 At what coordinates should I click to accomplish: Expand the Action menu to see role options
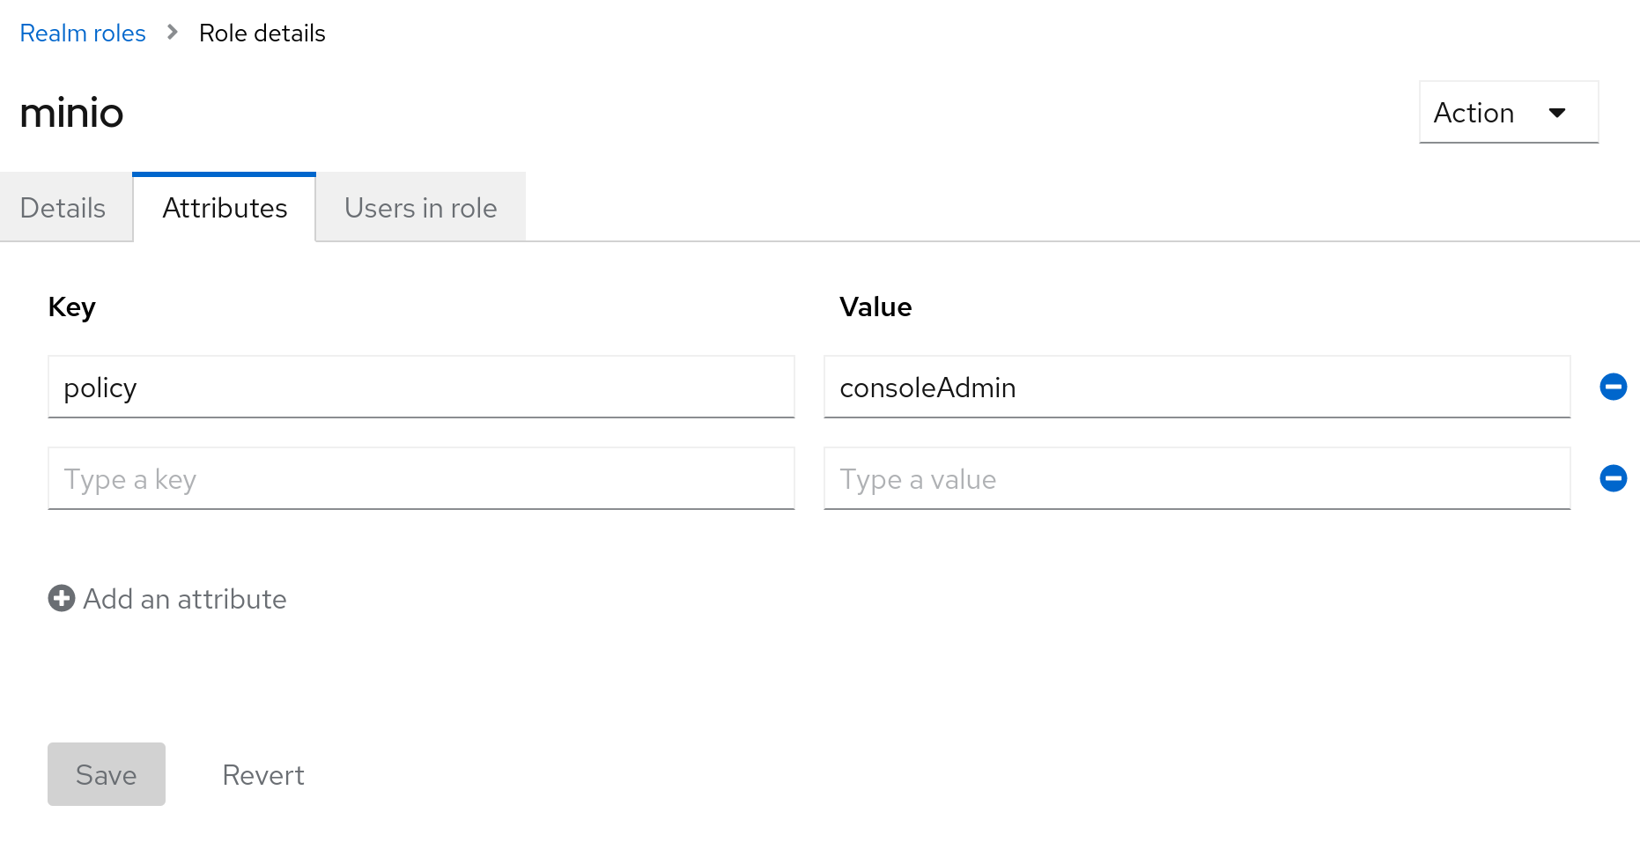tap(1508, 113)
